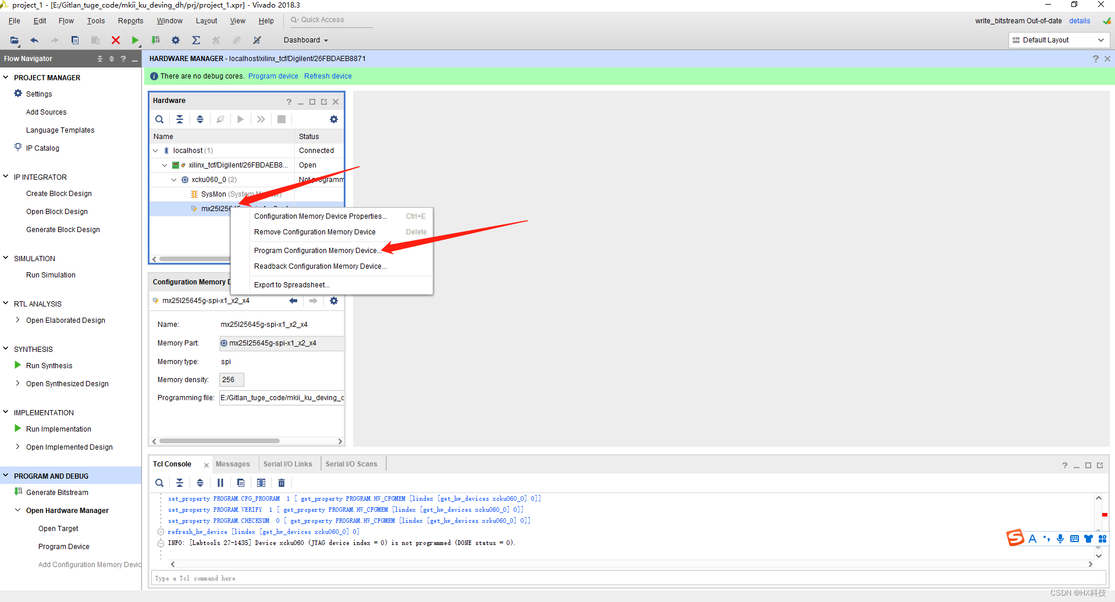The width and height of the screenshot is (1115, 602).
Task: Click Run Implementation in Flow Navigator
Action: (x=58, y=429)
